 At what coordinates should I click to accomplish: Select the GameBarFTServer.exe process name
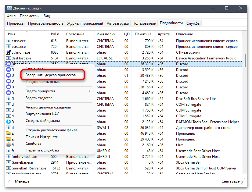pyautogui.click(x=29, y=168)
